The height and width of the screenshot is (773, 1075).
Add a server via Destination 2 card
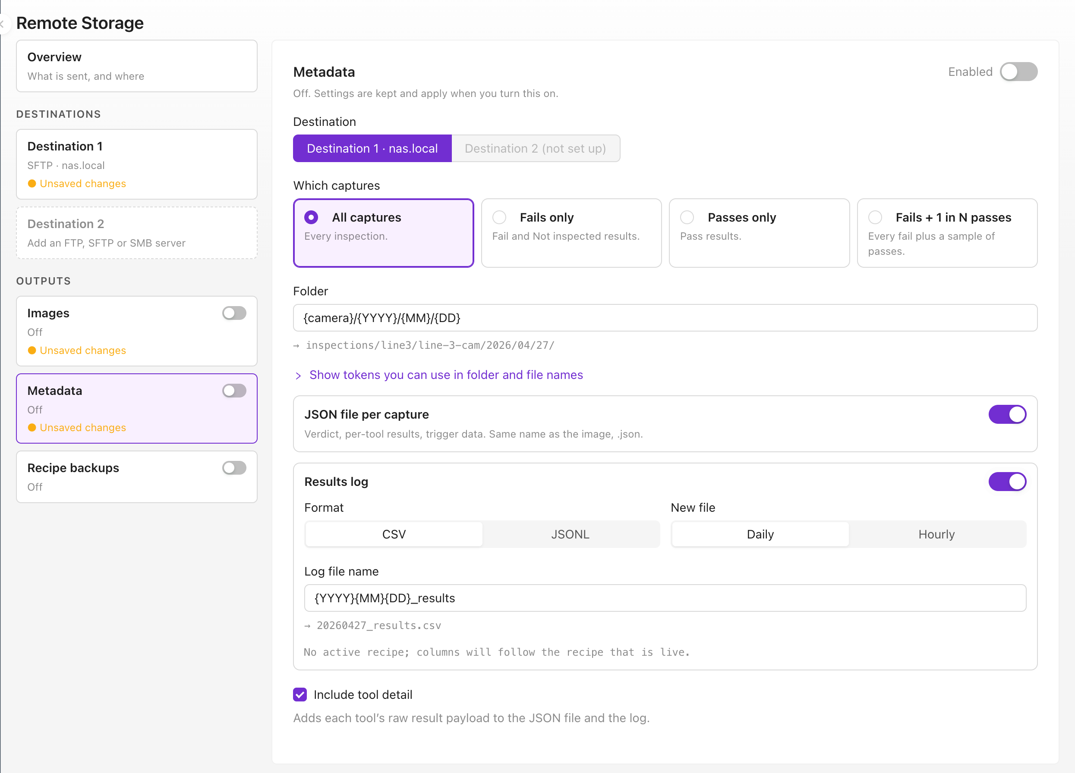[x=136, y=232]
